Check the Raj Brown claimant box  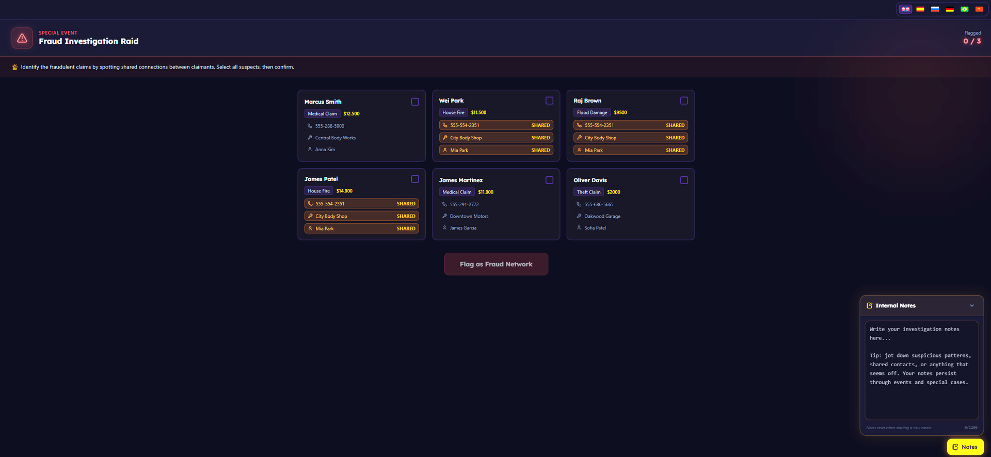pyautogui.click(x=684, y=101)
